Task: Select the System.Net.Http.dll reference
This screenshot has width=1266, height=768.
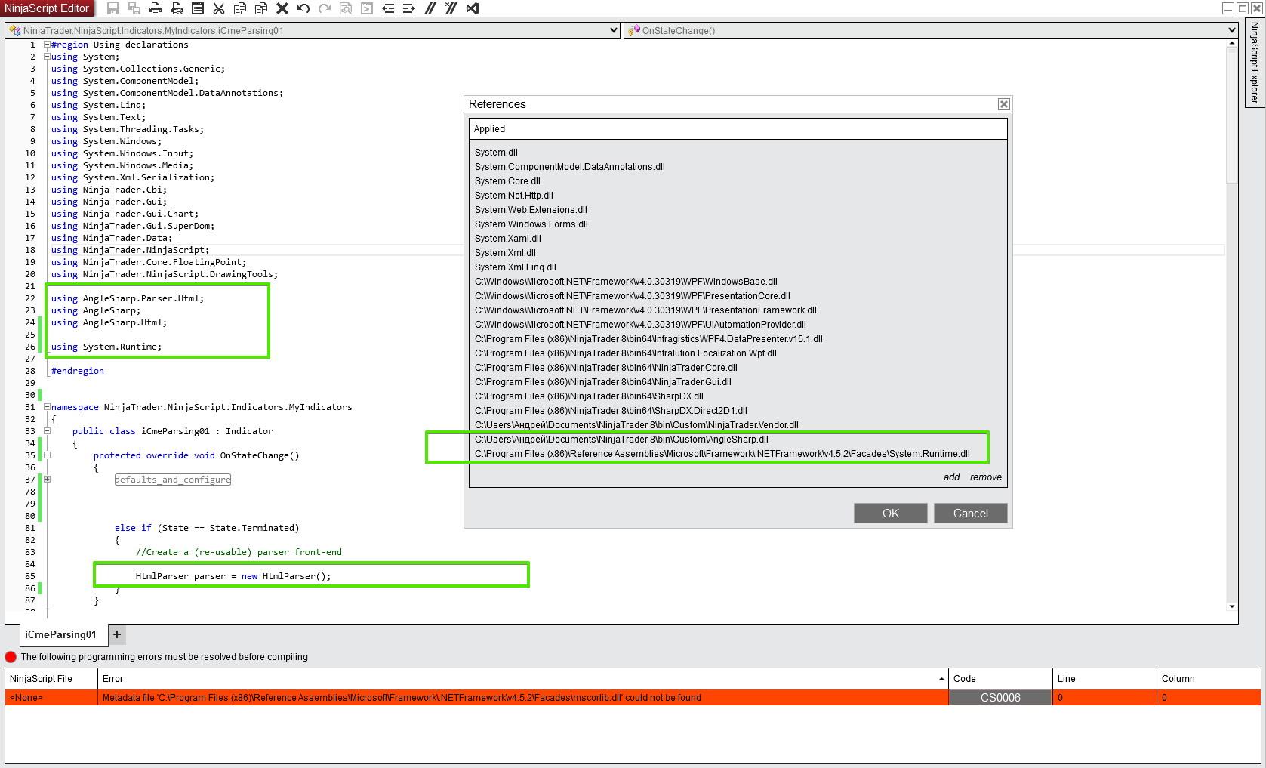Action: (514, 196)
